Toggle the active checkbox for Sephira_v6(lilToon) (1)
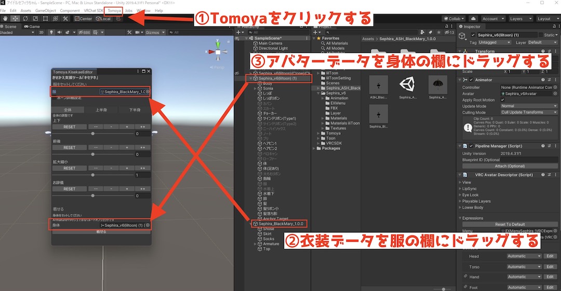 (473, 35)
